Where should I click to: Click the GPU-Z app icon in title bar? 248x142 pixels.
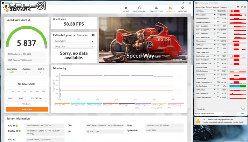tap(196, 3)
